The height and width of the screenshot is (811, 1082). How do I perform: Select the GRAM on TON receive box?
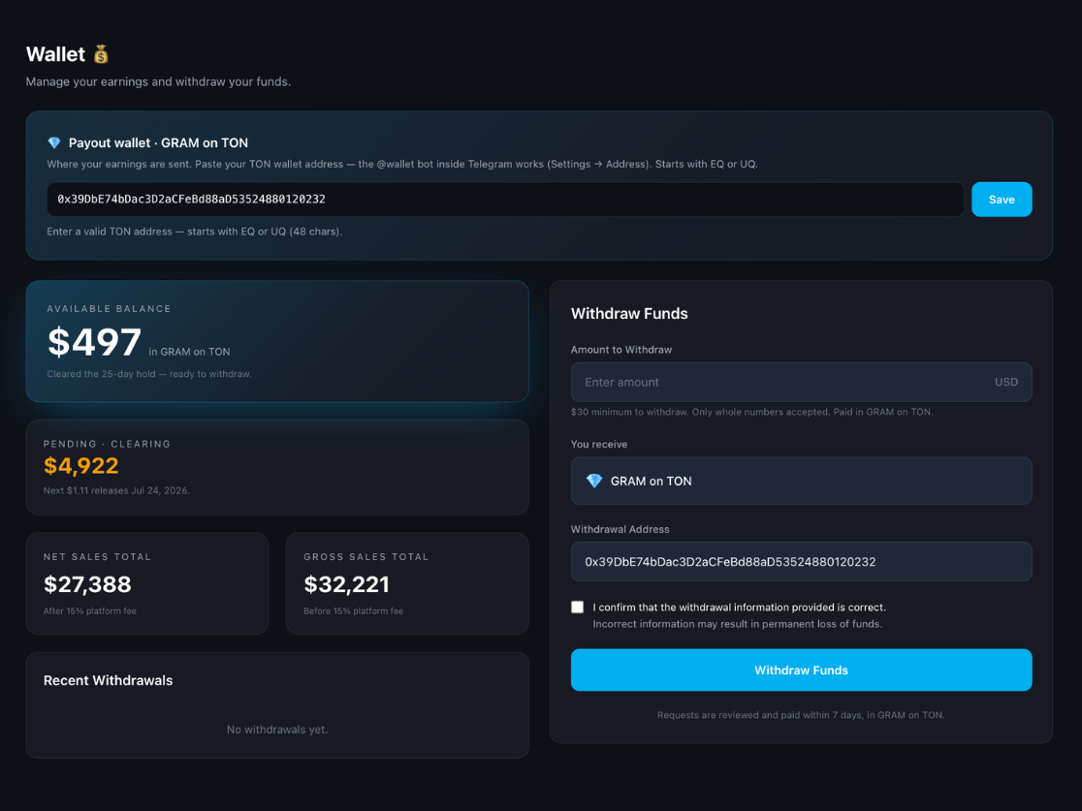pos(801,481)
